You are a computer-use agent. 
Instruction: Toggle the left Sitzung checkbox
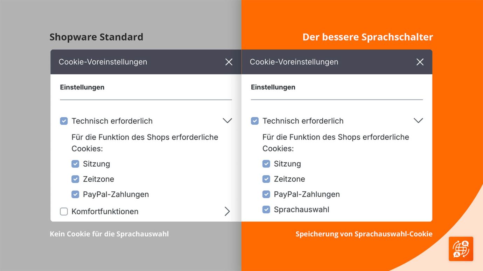(x=75, y=164)
